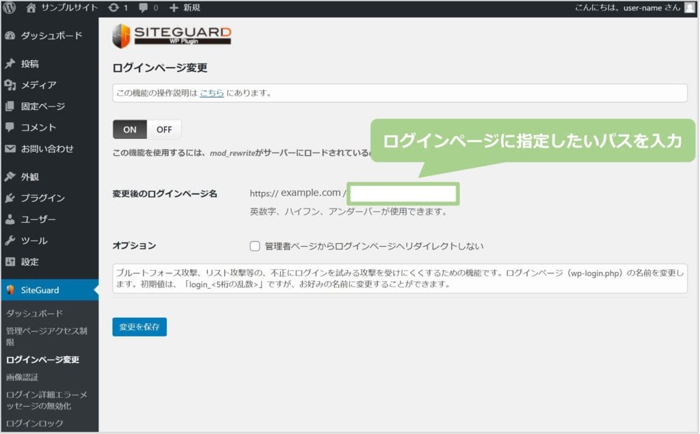Open the site home icon サンプルサイト
This screenshot has height=434, width=700.
pos(31,8)
